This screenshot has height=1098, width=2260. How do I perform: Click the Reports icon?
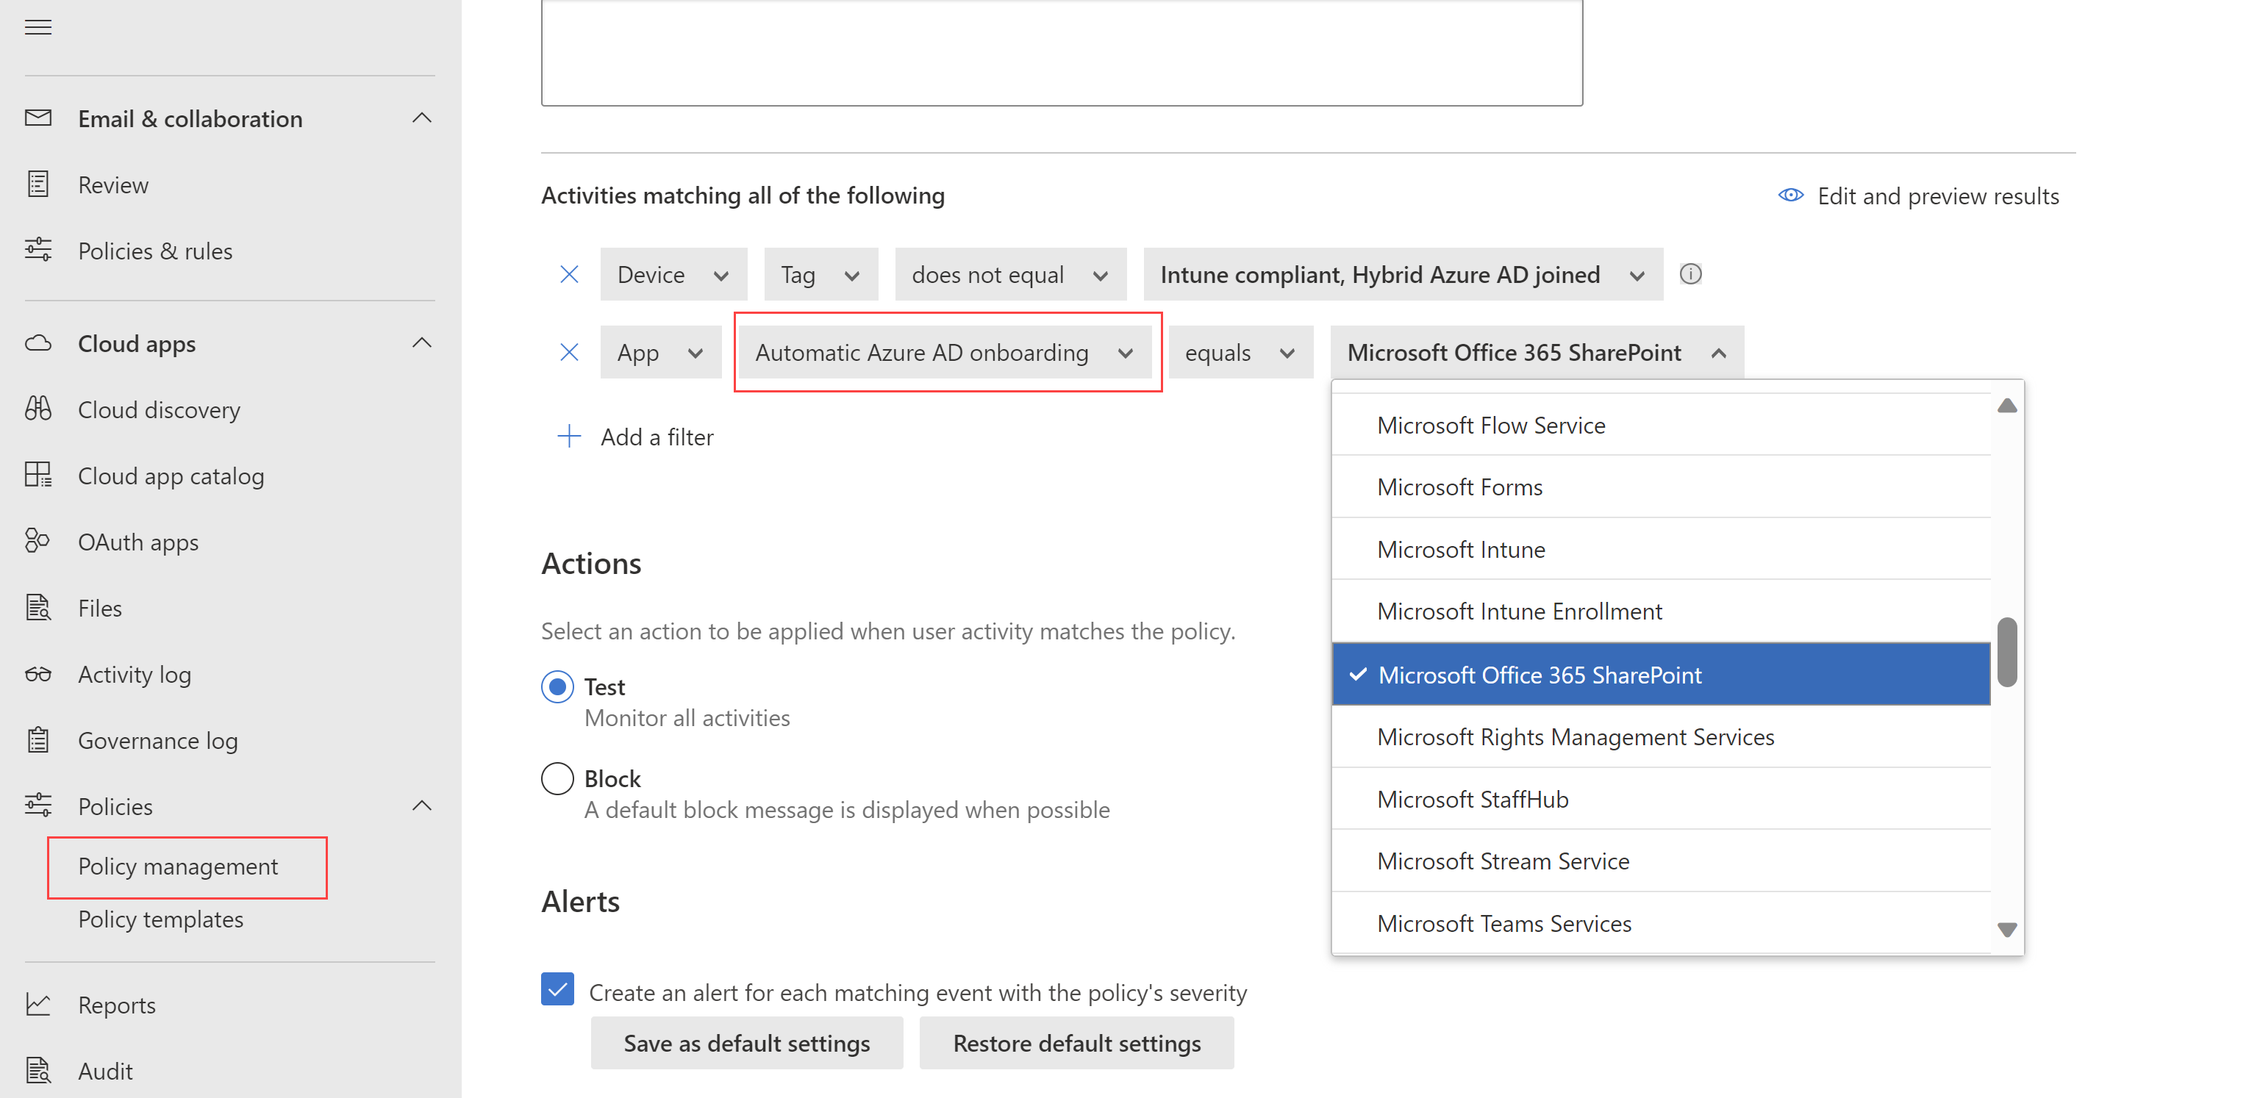(x=39, y=1005)
